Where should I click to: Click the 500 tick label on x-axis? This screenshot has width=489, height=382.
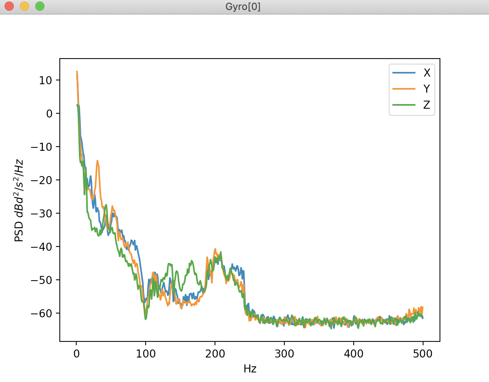point(423,354)
